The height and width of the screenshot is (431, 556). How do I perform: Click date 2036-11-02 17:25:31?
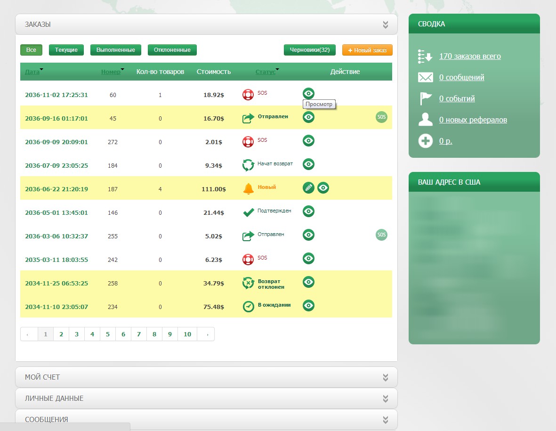click(56, 95)
